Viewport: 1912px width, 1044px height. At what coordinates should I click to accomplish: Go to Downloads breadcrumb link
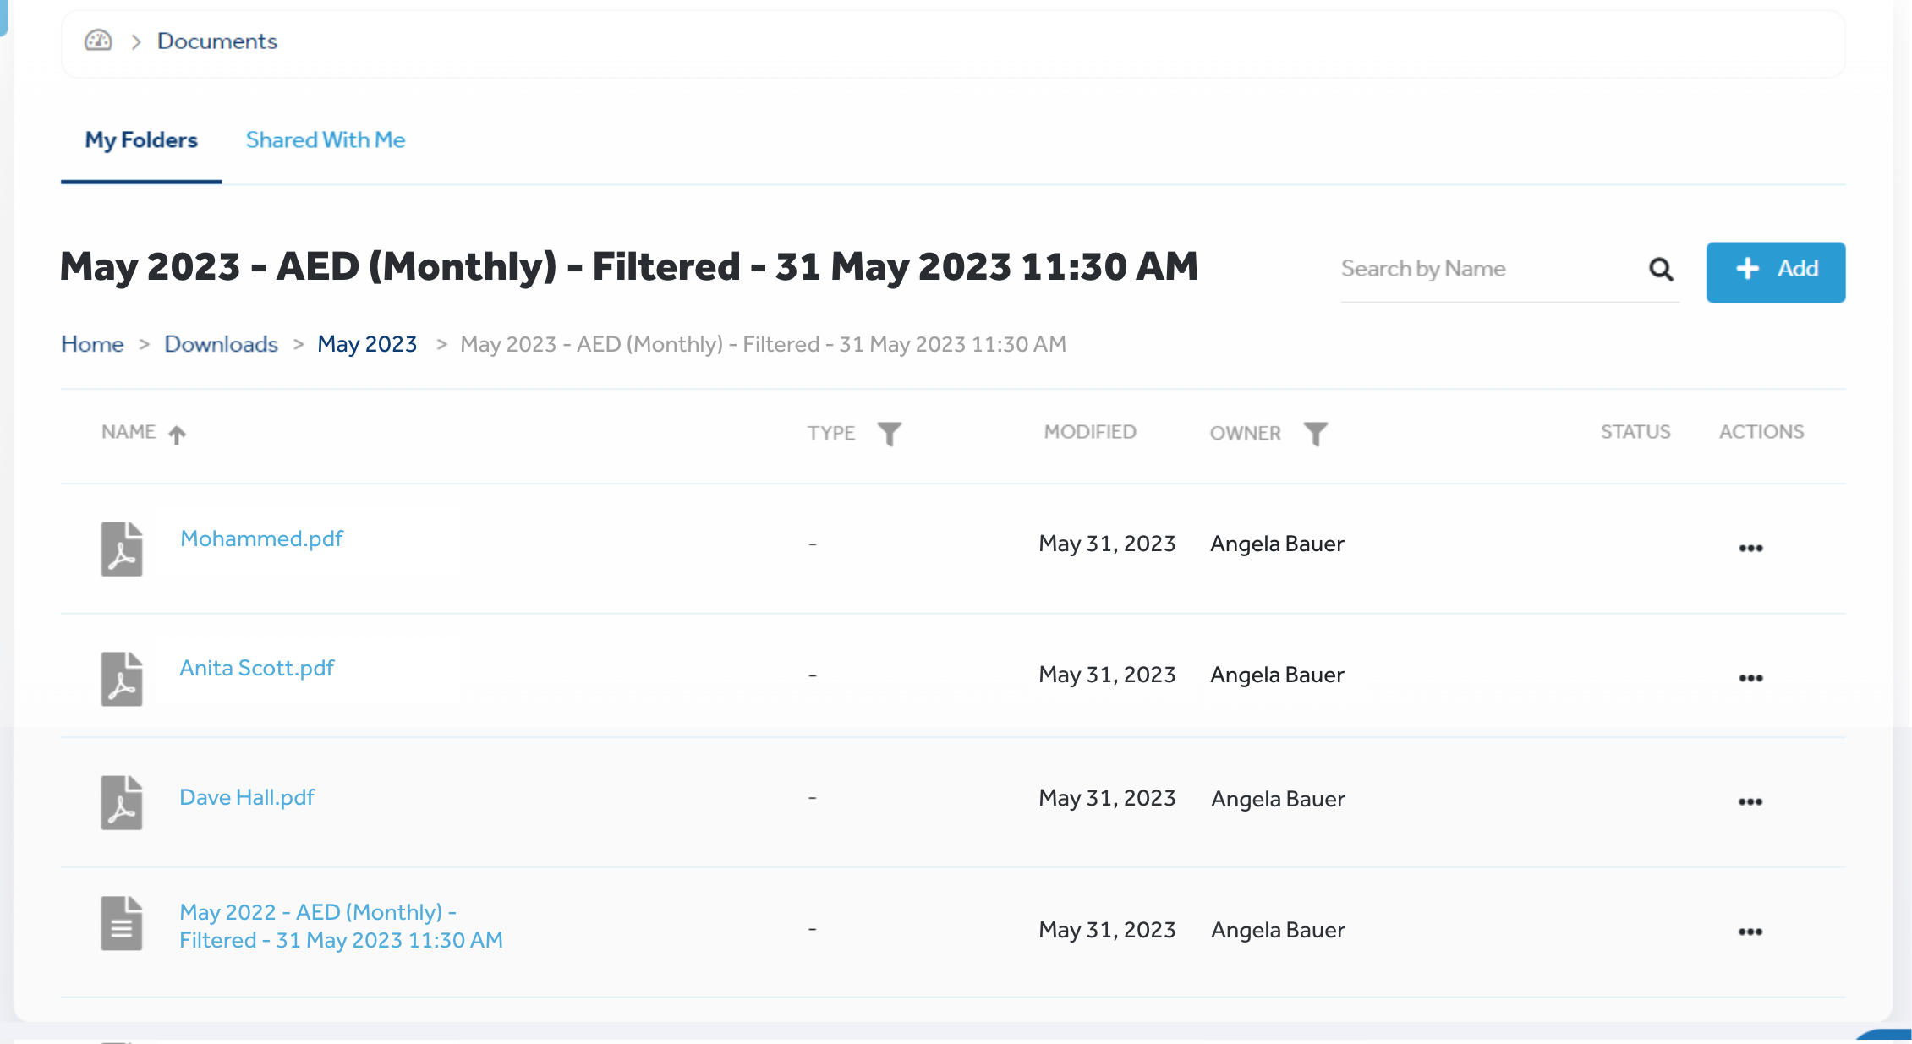[221, 344]
